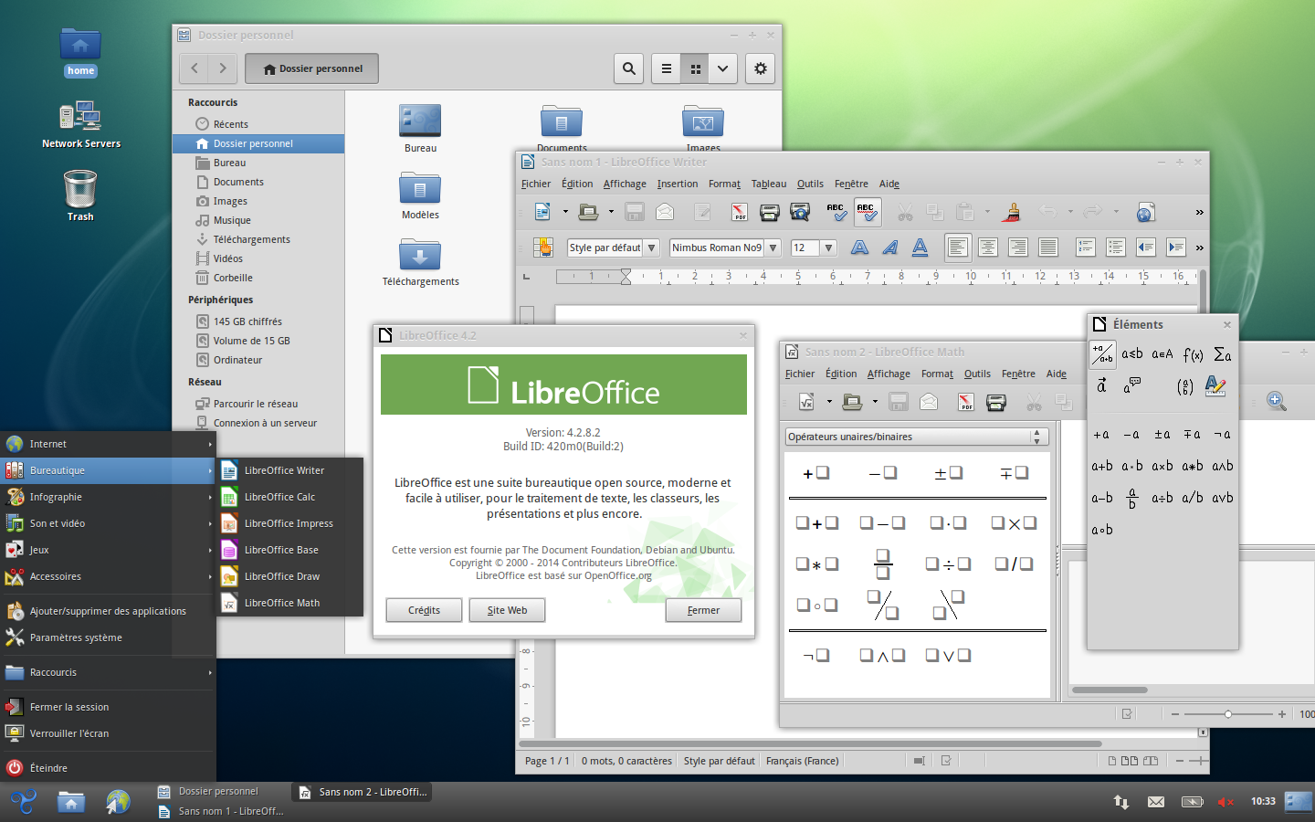This screenshot has height=822, width=1315.
Task: Switch file manager to list view
Action: pyautogui.click(x=667, y=68)
